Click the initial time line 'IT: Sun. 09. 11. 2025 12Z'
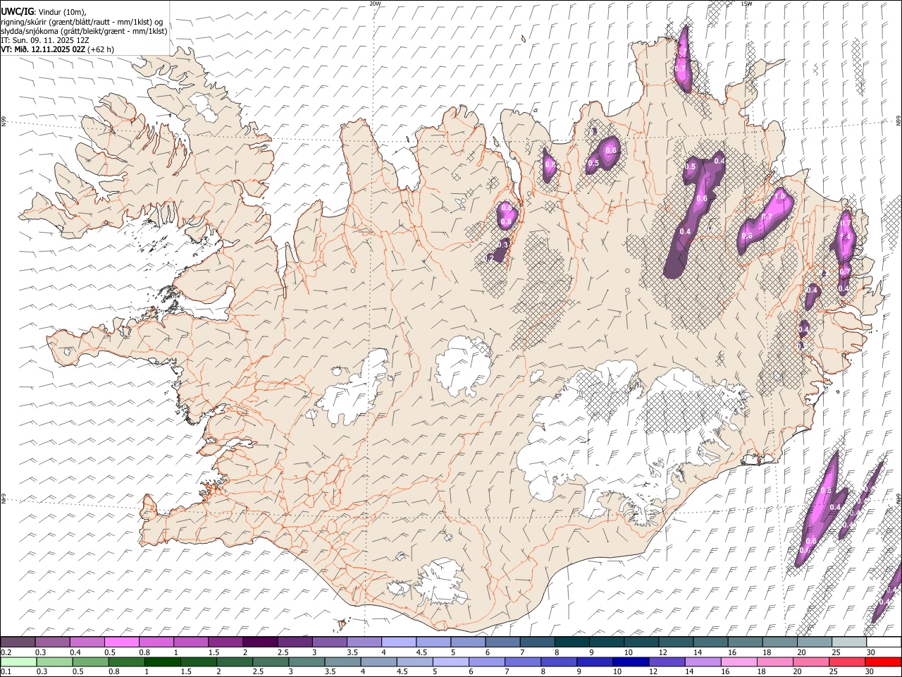 pyautogui.click(x=45, y=40)
